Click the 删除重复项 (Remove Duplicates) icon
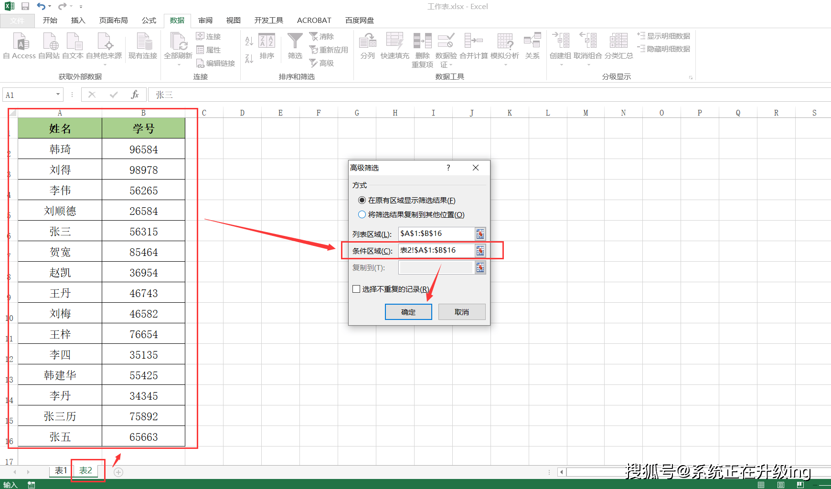The height and width of the screenshot is (489, 831). tap(422, 42)
